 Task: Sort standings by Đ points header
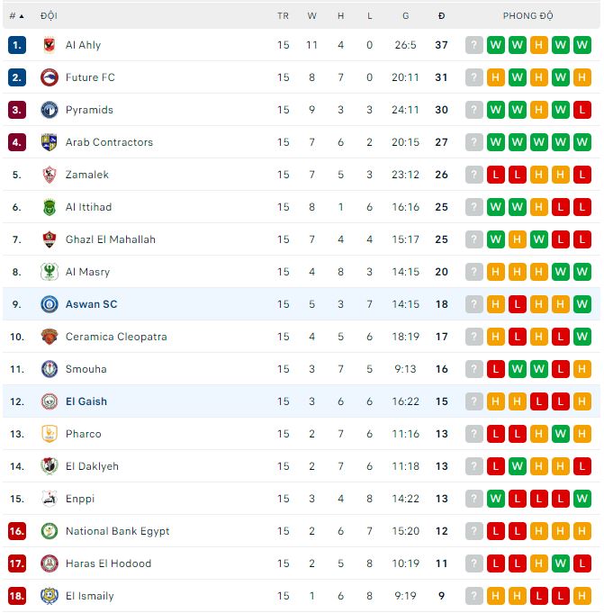point(441,16)
